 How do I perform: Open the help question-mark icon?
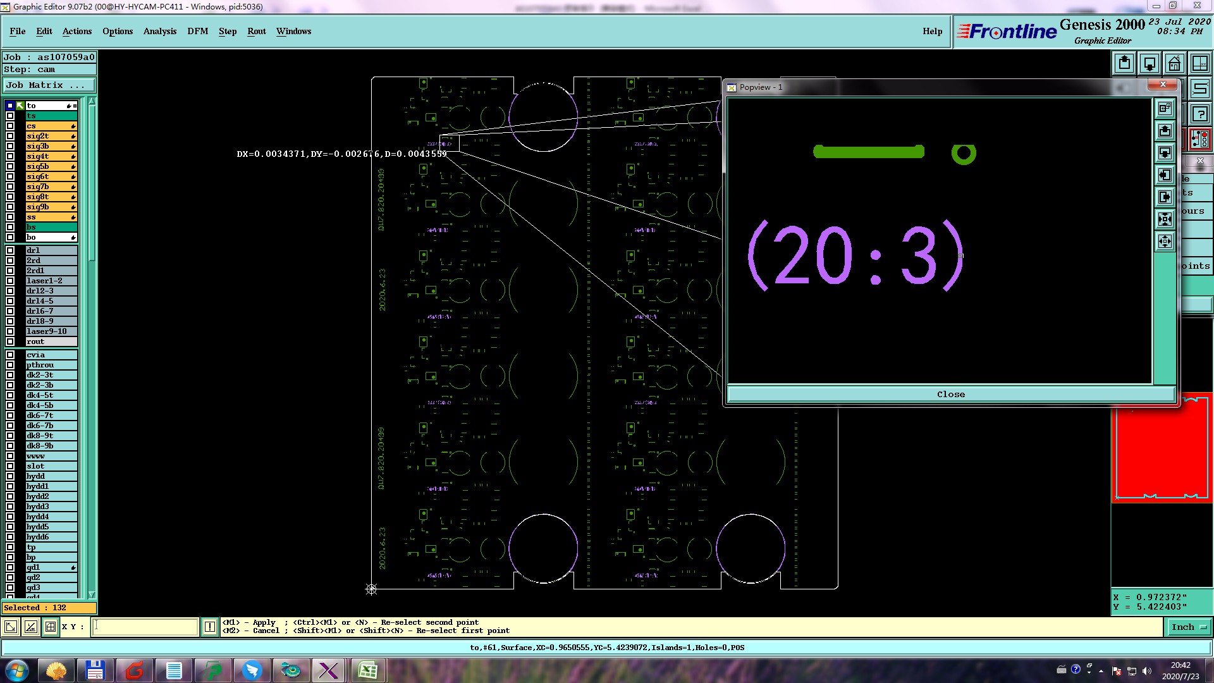point(1199,114)
